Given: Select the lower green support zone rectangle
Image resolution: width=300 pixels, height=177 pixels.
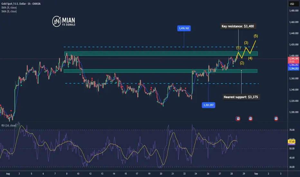Looking at the screenshot, I should 161,71.
